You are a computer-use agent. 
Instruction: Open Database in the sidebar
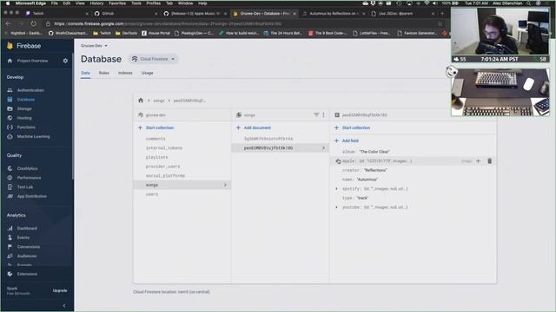(x=26, y=100)
